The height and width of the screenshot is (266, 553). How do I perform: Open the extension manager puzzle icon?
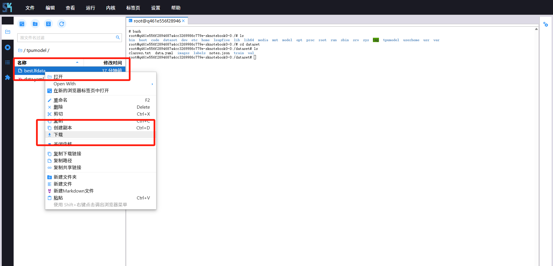pyautogui.click(x=8, y=77)
